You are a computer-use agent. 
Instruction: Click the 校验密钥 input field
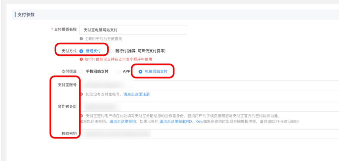[209, 134]
